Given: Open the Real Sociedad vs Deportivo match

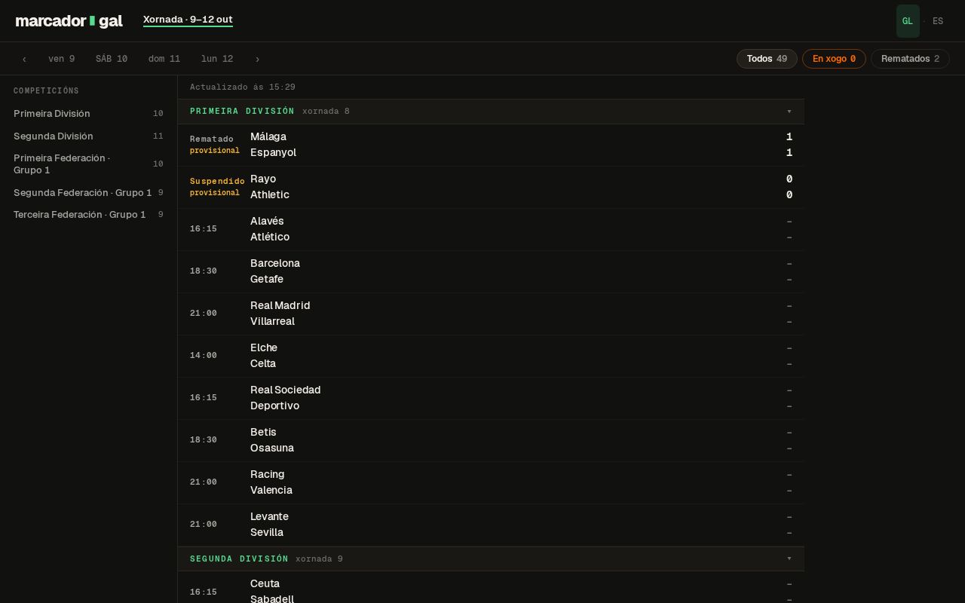Looking at the screenshot, I should (x=491, y=398).
